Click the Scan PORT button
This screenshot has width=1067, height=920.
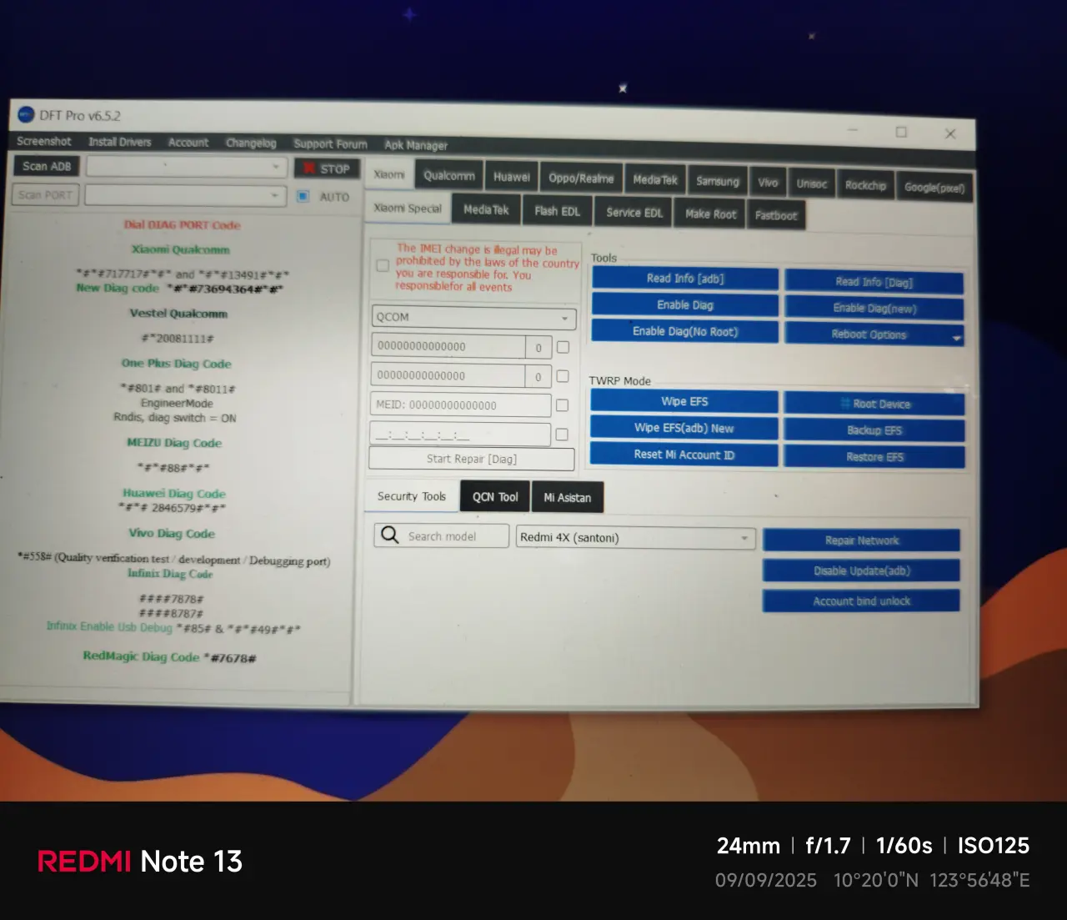point(46,195)
